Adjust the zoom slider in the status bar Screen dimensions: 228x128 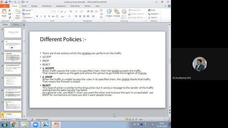click(x=152, y=119)
